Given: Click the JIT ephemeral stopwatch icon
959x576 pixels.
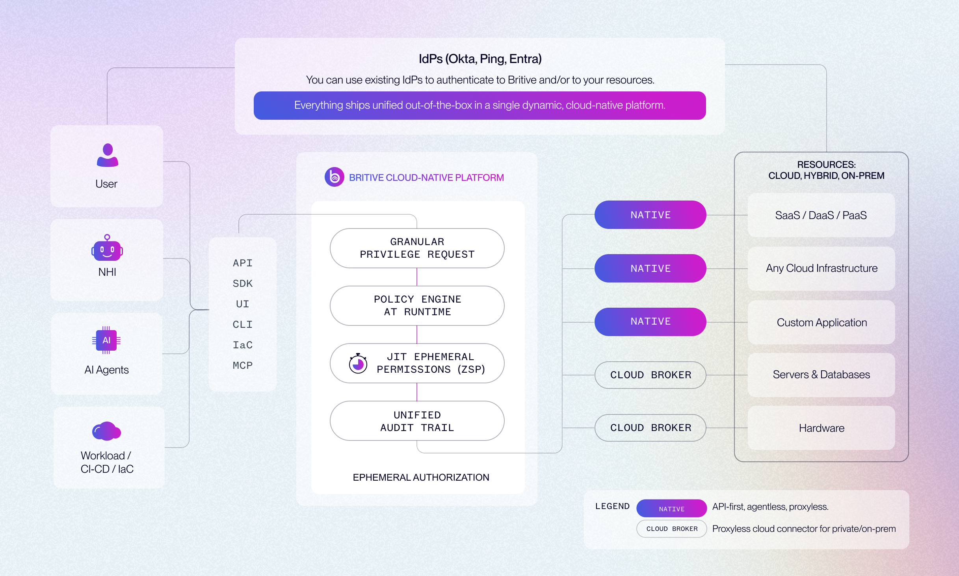Looking at the screenshot, I should pos(358,363).
